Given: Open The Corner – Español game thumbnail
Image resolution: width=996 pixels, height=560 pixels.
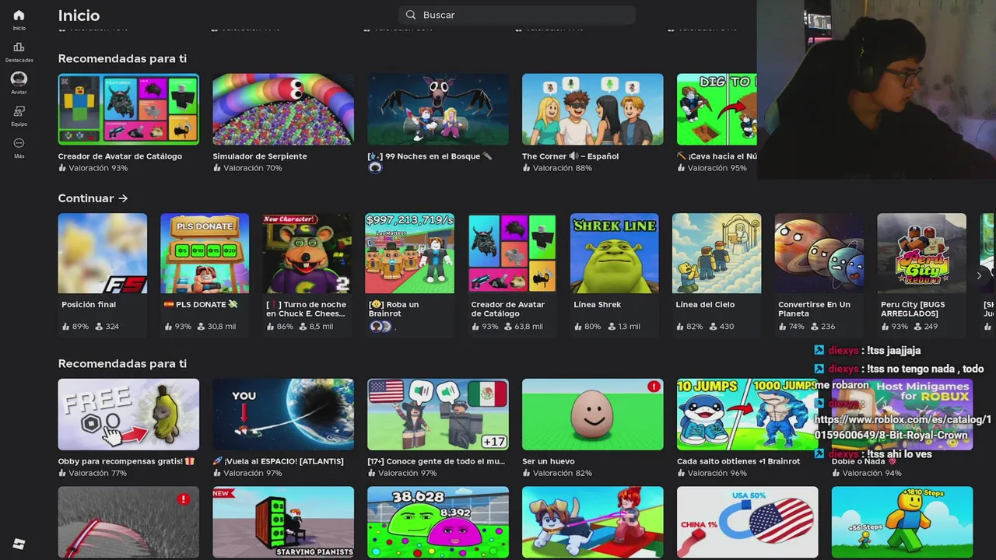Looking at the screenshot, I should click(593, 109).
